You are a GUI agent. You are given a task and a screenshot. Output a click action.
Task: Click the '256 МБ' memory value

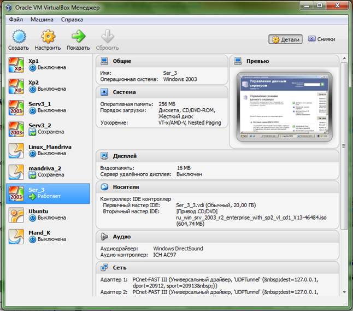coord(167,104)
